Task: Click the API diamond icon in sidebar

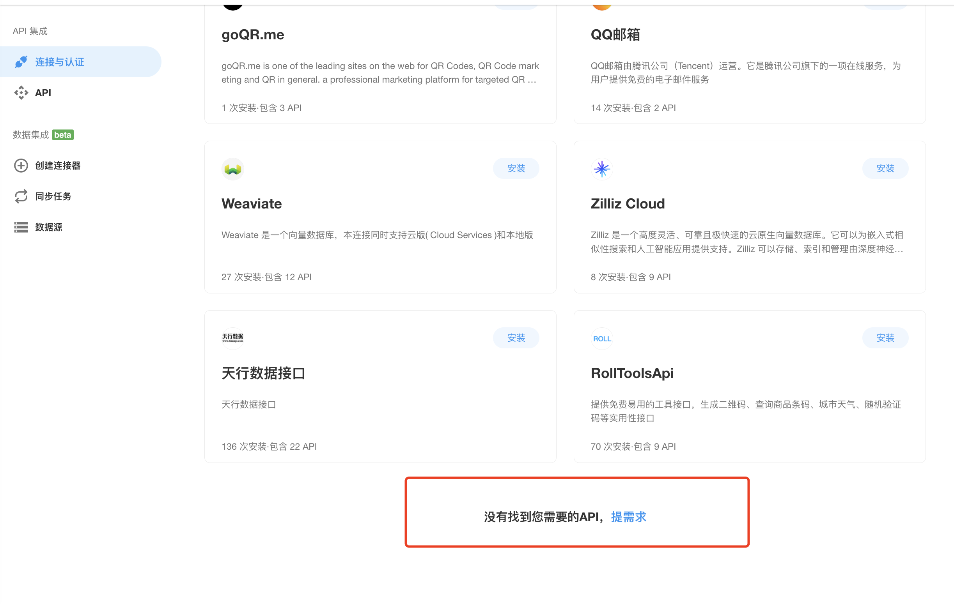Action: pyautogui.click(x=21, y=93)
